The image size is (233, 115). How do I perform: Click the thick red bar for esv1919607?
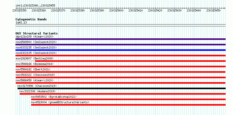coord(130,61)
